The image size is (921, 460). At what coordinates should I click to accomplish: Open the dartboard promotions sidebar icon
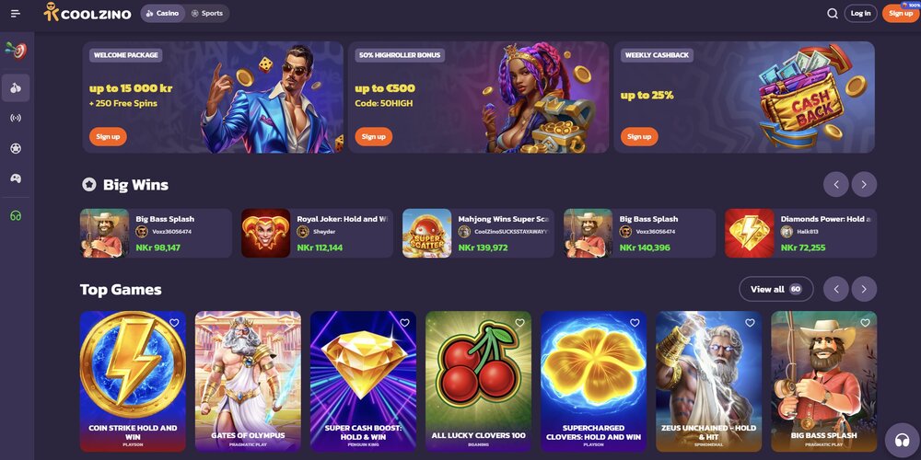pyautogui.click(x=16, y=51)
